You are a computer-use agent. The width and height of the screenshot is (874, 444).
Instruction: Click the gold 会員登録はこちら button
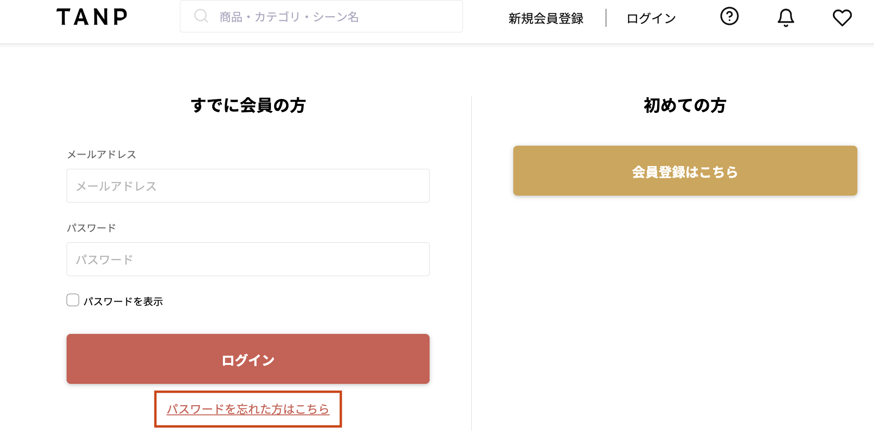pyautogui.click(x=685, y=171)
